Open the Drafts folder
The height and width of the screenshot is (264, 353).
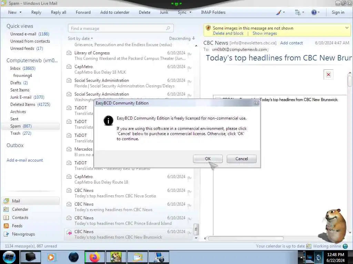coord(19,82)
